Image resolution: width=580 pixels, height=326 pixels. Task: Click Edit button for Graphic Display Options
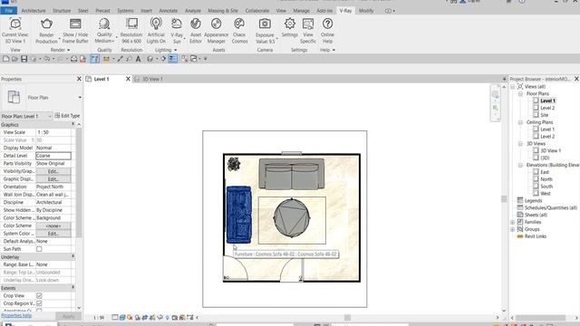click(x=53, y=179)
